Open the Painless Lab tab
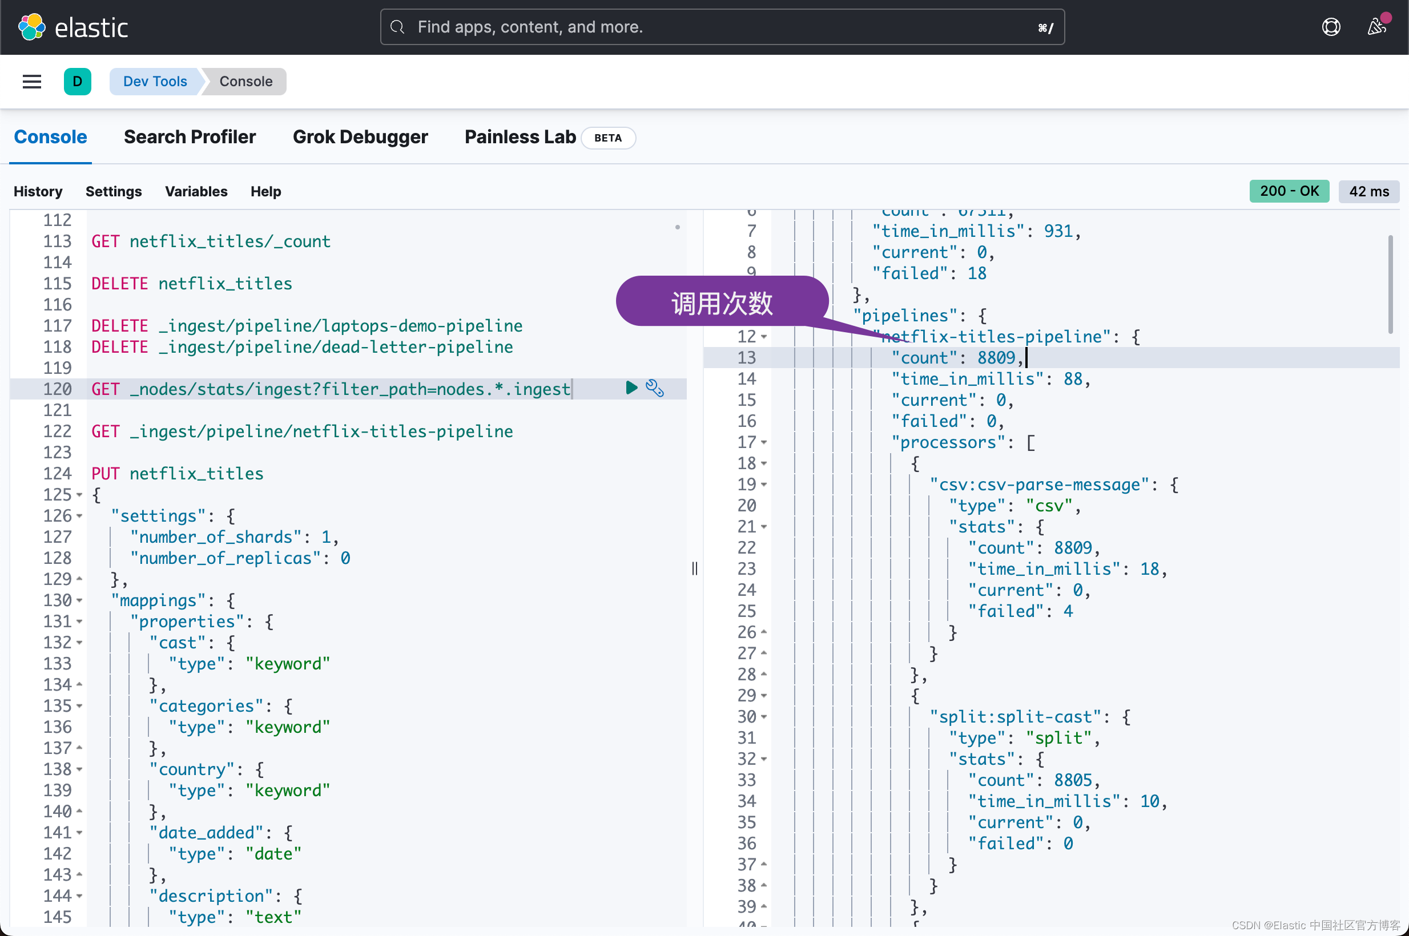1409x936 pixels. 520,138
